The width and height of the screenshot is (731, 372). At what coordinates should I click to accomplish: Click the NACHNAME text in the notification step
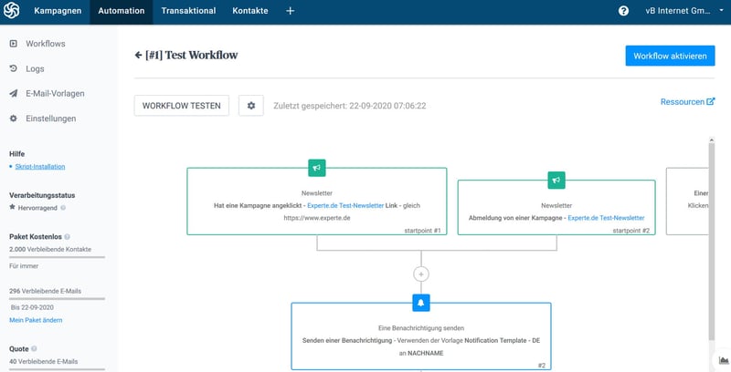426,353
